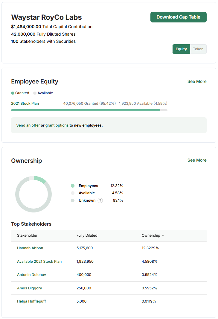Viewport: 218px width, 319px height.
Task: Click the 250,000 fully diluted cell
Action: (x=84, y=288)
